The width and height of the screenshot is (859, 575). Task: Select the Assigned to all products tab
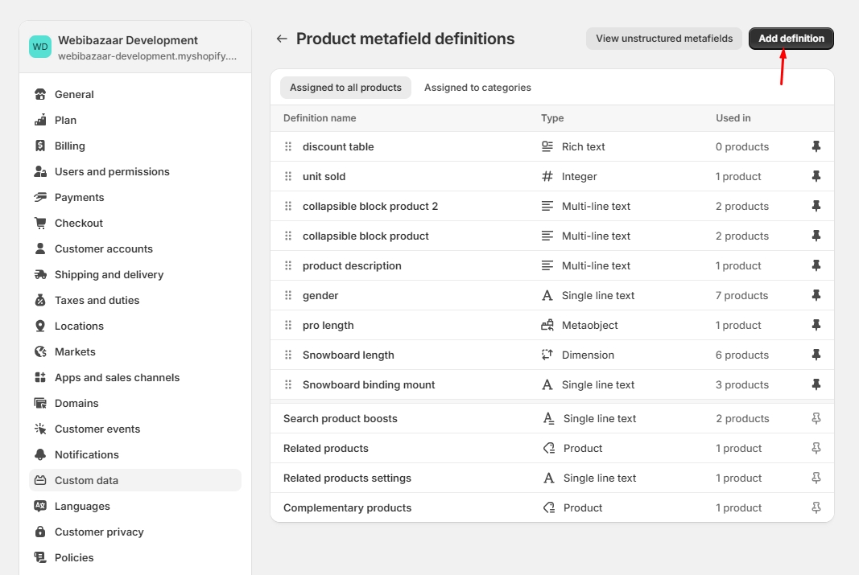pos(345,88)
